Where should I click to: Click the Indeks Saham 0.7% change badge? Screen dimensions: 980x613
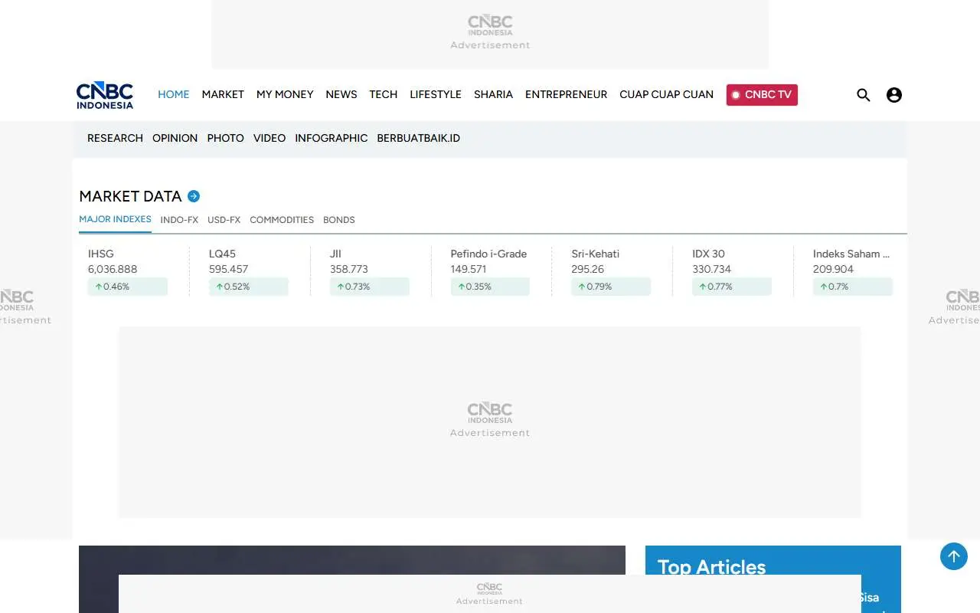[853, 287]
